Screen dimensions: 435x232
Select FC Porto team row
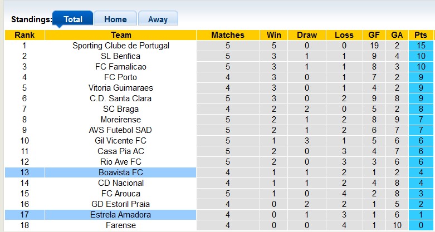pos(121,77)
